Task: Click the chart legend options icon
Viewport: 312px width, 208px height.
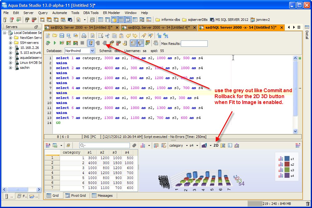Action: (230, 145)
